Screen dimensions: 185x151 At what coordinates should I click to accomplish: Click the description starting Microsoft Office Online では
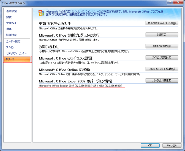tap(90, 74)
